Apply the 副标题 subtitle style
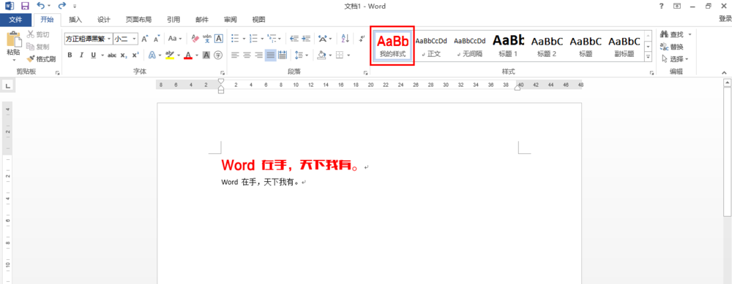 pos(624,45)
